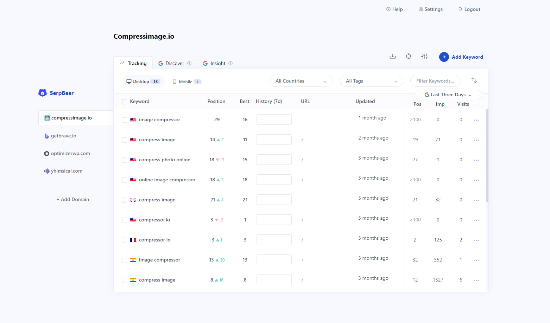The height and width of the screenshot is (323, 550).
Task: Click the French flag on compressor io row
Action: point(133,240)
